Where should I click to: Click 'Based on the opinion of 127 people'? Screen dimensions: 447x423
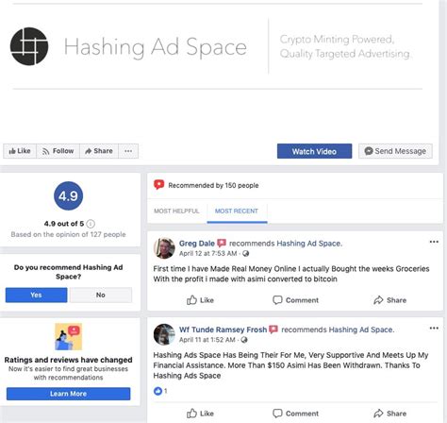[x=68, y=234]
